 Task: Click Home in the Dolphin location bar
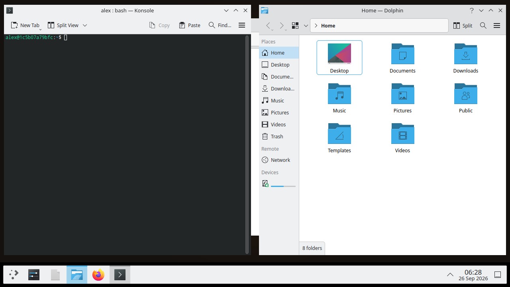(x=328, y=26)
